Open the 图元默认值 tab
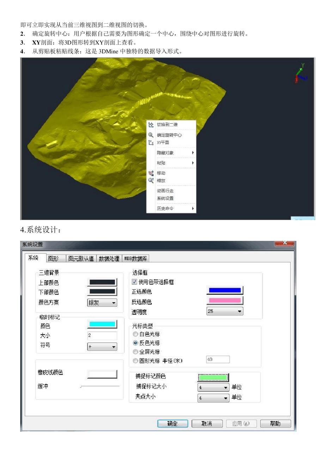Image resolution: width=335 pixels, height=474 pixels. coord(81,259)
